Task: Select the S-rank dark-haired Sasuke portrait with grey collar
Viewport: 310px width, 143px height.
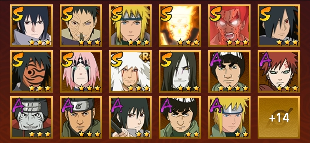Action: [x=32, y=26]
